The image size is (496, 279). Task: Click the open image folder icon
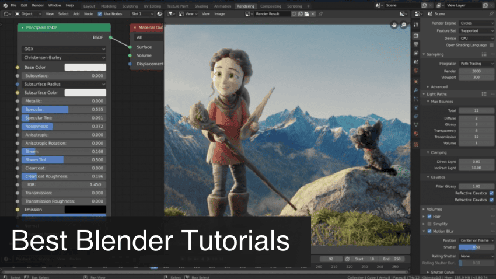[306, 14]
